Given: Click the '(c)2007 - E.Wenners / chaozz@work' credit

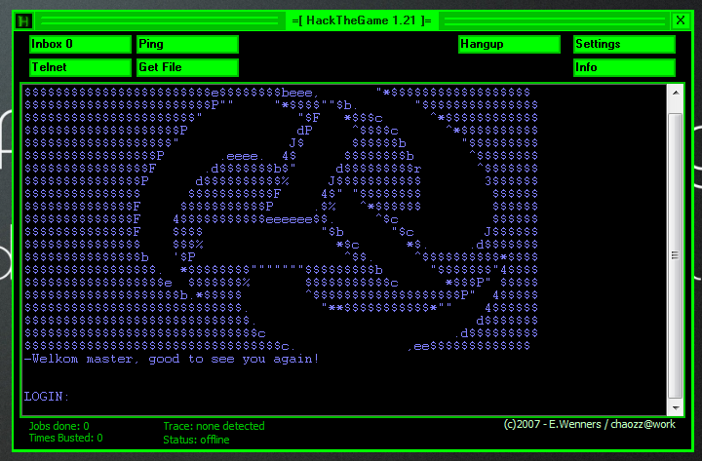Looking at the screenshot, I should pos(590,424).
